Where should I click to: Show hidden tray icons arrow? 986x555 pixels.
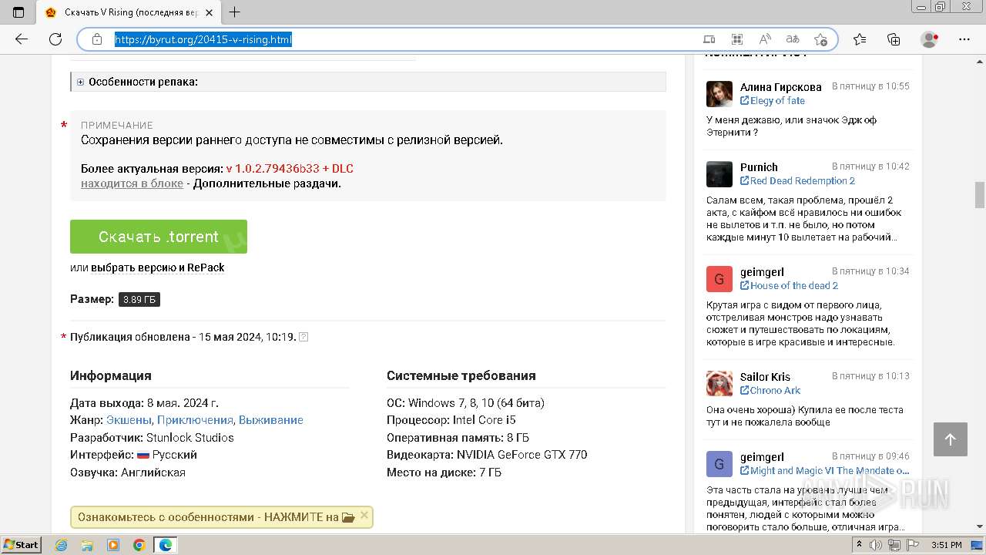tap(860, 545)
